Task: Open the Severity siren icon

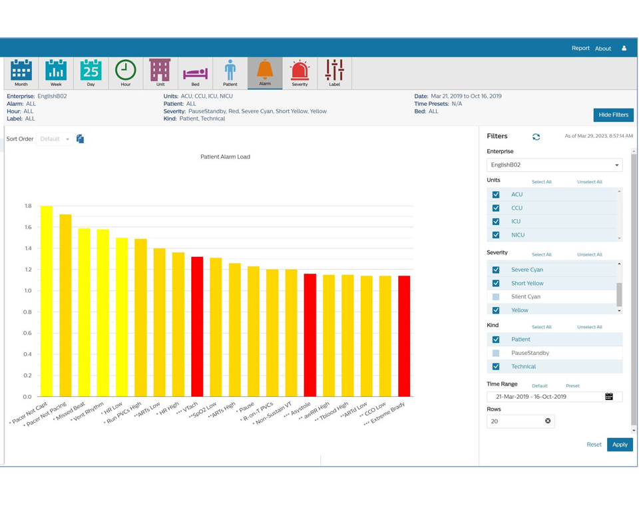Action: click(300, 73)
